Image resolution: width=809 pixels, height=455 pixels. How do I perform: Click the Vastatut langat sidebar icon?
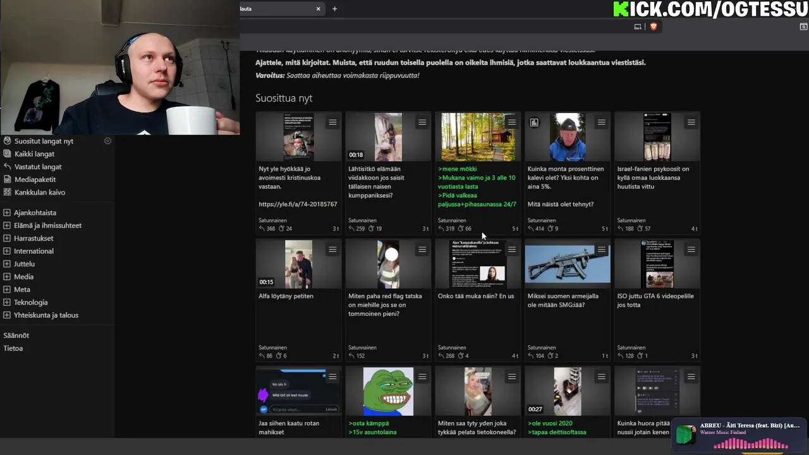coord(8,167)
